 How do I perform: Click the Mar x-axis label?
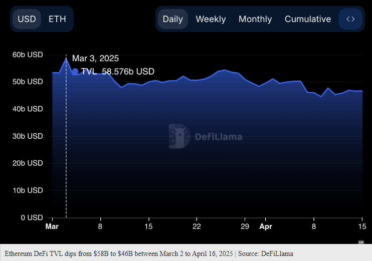[52, 226]
